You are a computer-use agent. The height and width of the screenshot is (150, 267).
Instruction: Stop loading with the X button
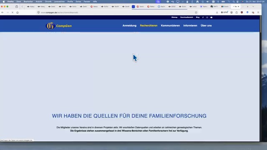pos(13,12)
